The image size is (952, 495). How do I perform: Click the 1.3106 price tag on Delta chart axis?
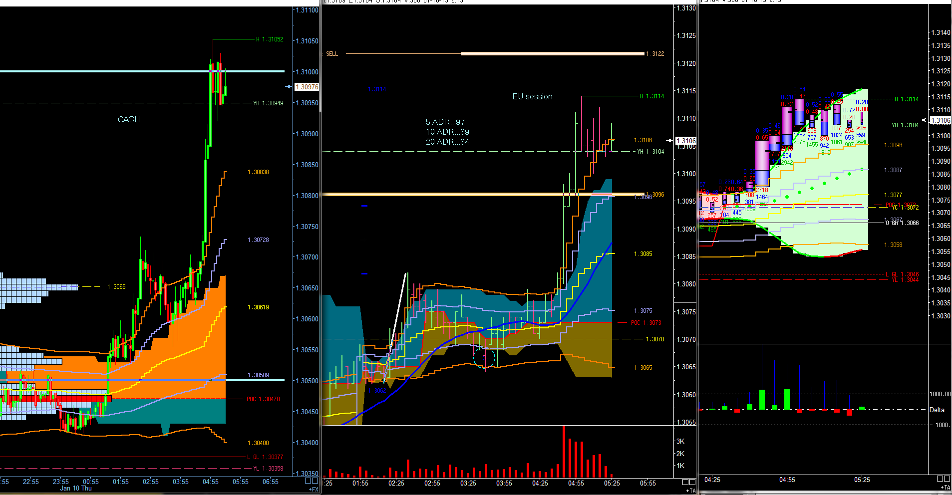click(x=941, y=120)
